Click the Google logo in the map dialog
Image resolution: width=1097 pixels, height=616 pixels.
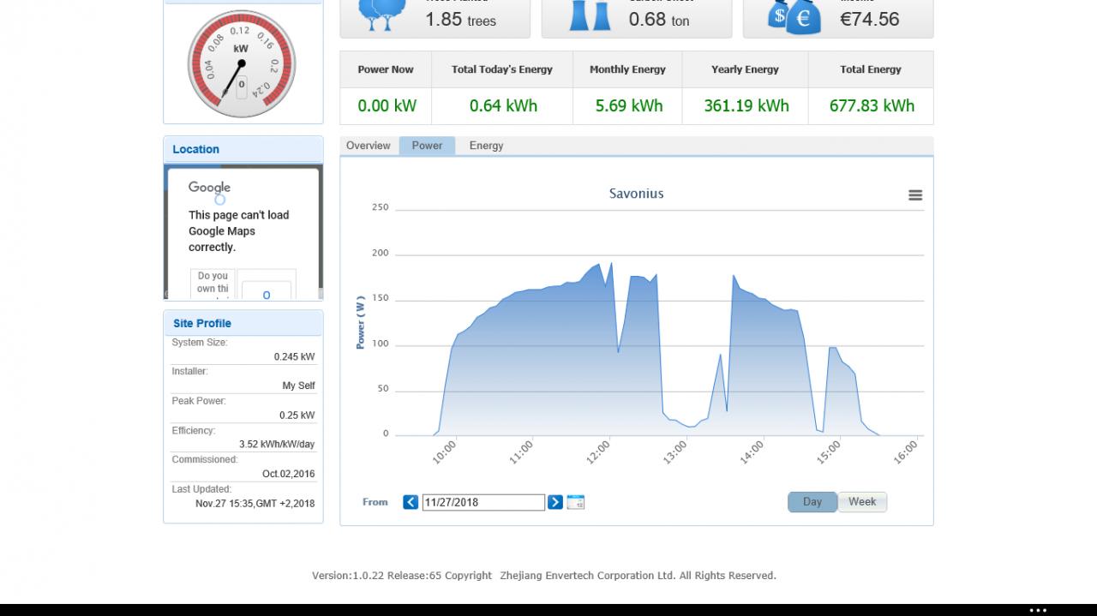pos(210,188)
